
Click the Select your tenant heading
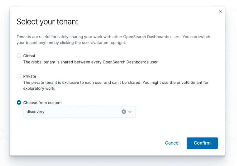47,22
